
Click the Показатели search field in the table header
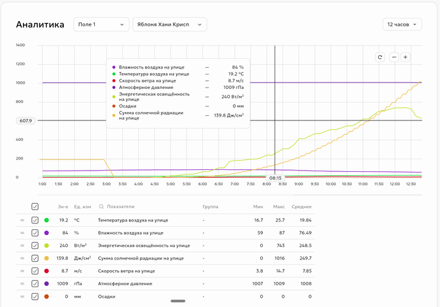click(x=121, y=207)
